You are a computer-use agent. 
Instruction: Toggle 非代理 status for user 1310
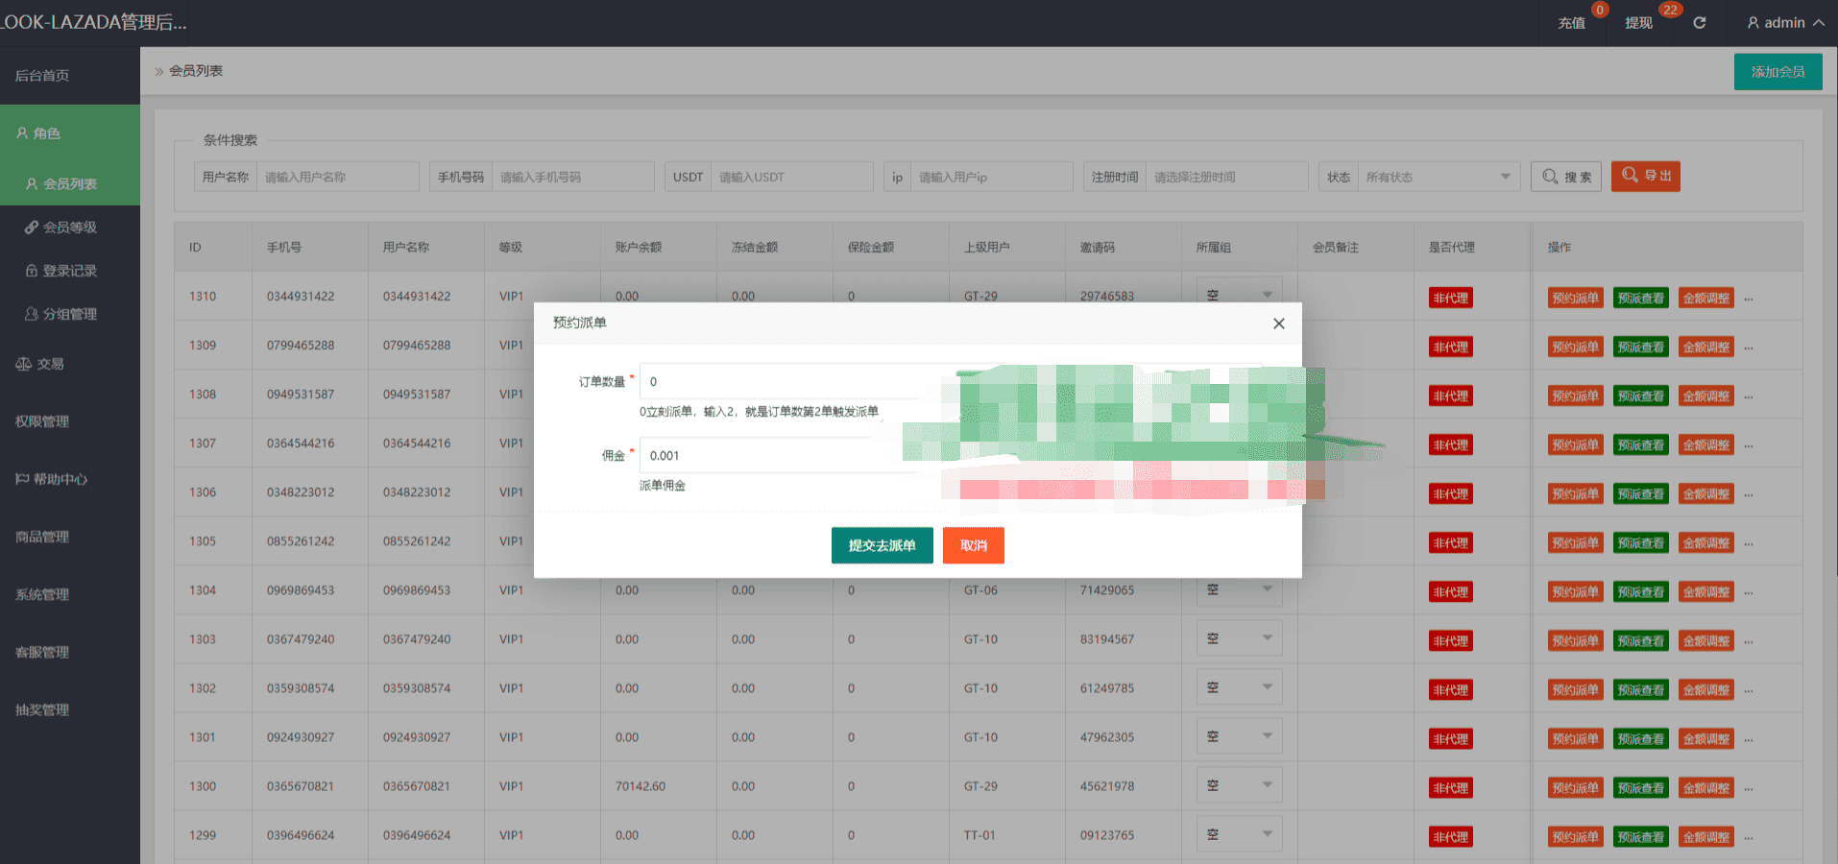pyautogui.click(x=1450, y=299)
